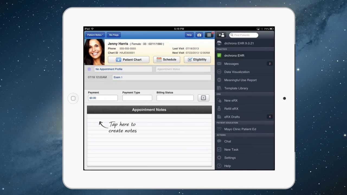This screenshot has height=195, width=347.
Task: Tap Jenny Harris patient photo
Action: point(94,52)
